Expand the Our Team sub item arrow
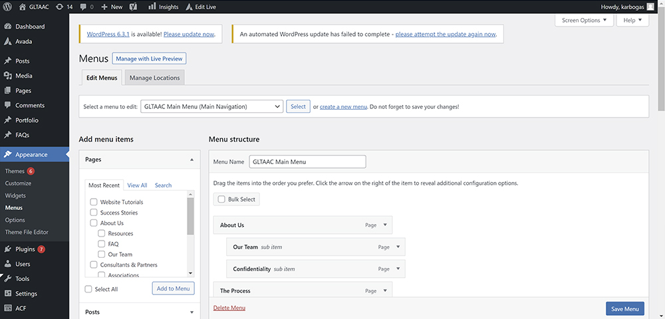Image resolution: width=665 pixels, height=319 pixels. (x=398, y=247)
